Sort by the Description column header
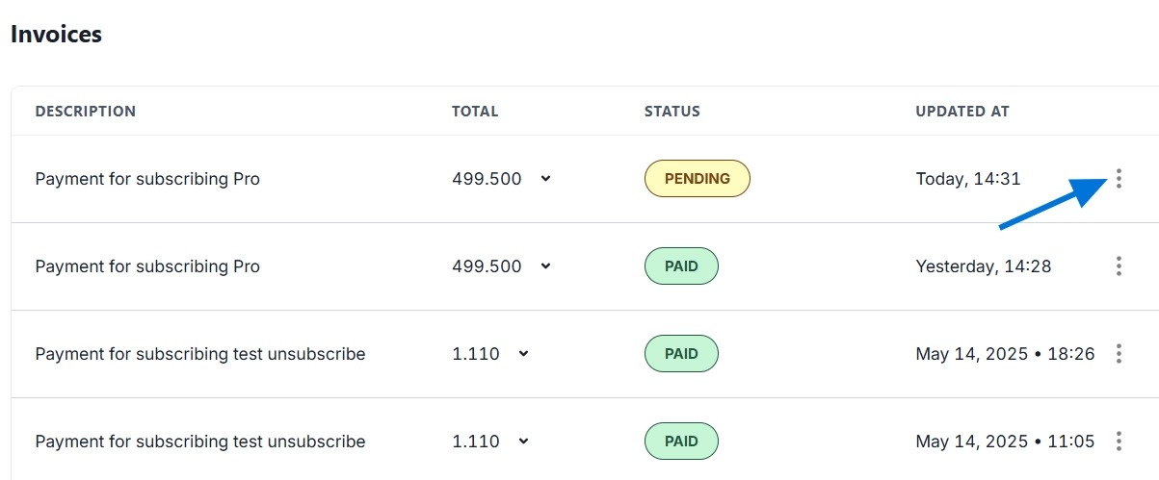 coord(86,112)
